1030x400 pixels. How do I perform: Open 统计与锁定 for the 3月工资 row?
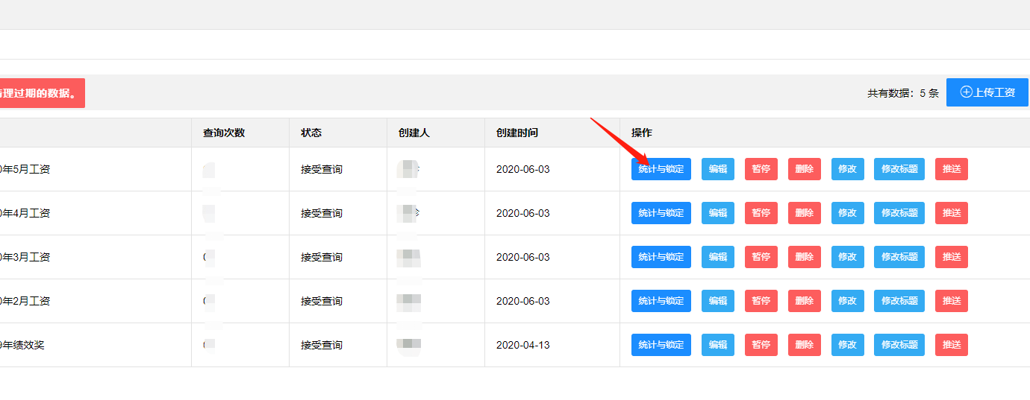pos(661,257)
